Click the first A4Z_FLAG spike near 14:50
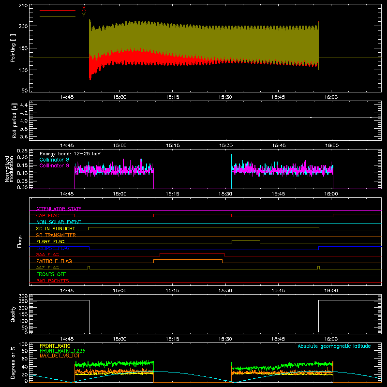 pyautogui.click(x=89, y=268)
